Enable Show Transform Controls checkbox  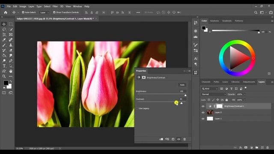click(54, 12)
